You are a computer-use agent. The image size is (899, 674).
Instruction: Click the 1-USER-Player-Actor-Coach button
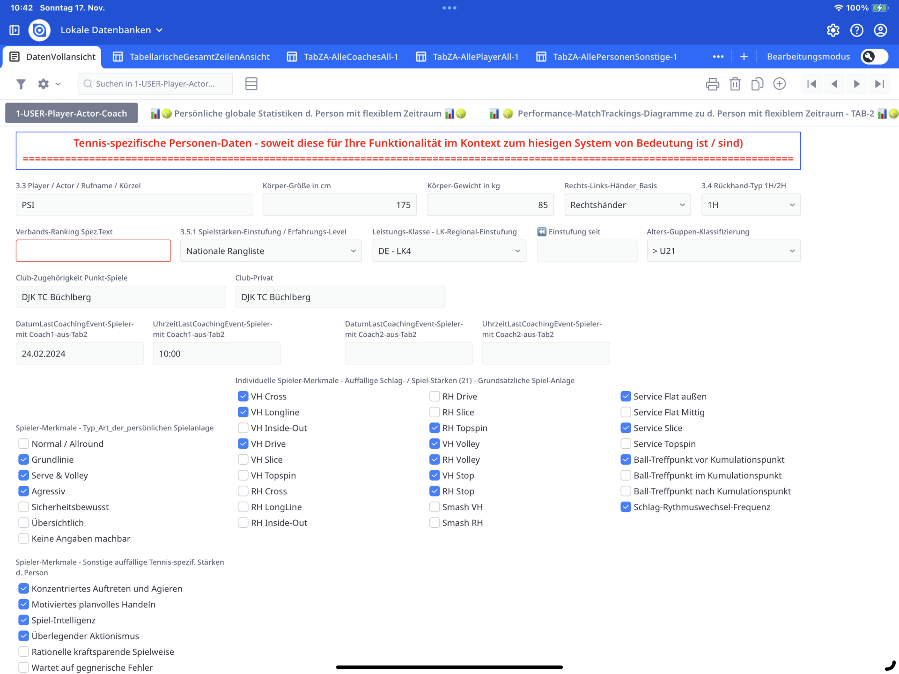[72, 113]
